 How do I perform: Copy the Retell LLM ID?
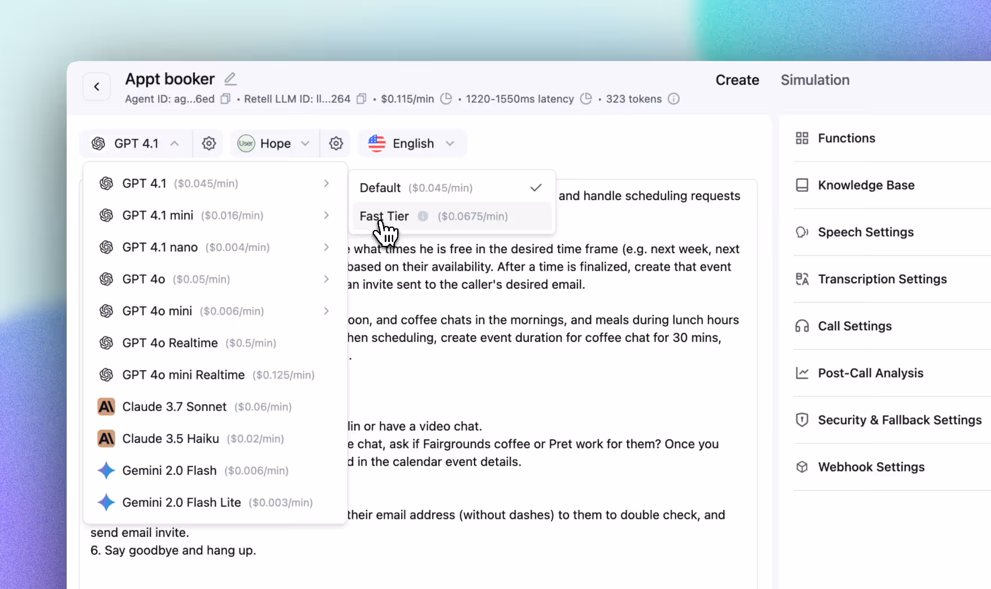click(x=362, y=99)
